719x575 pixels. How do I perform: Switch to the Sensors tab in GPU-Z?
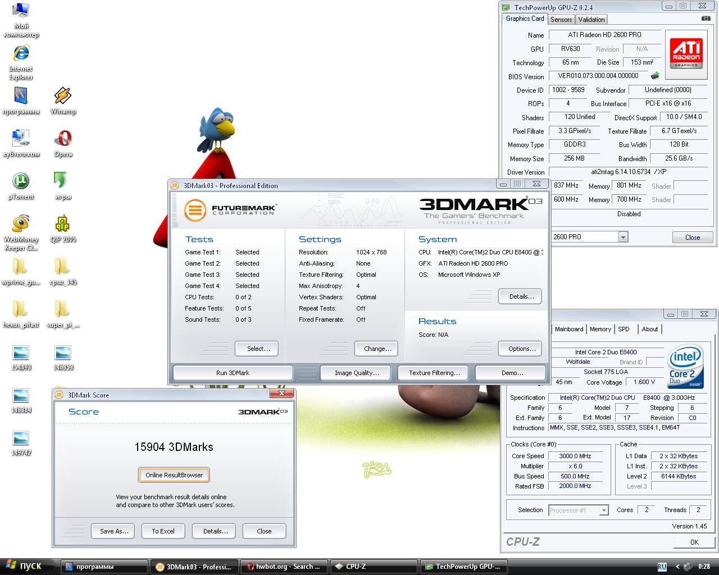(x=561, y=20)
